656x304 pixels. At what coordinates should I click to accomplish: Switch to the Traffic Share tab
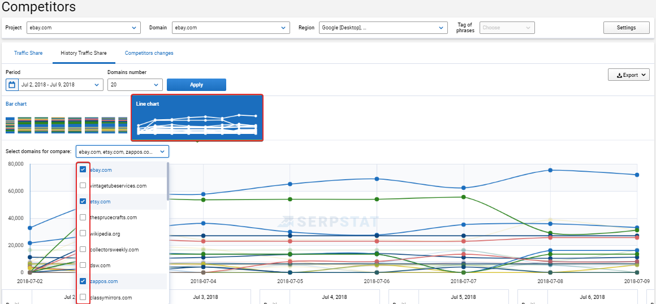28,53
